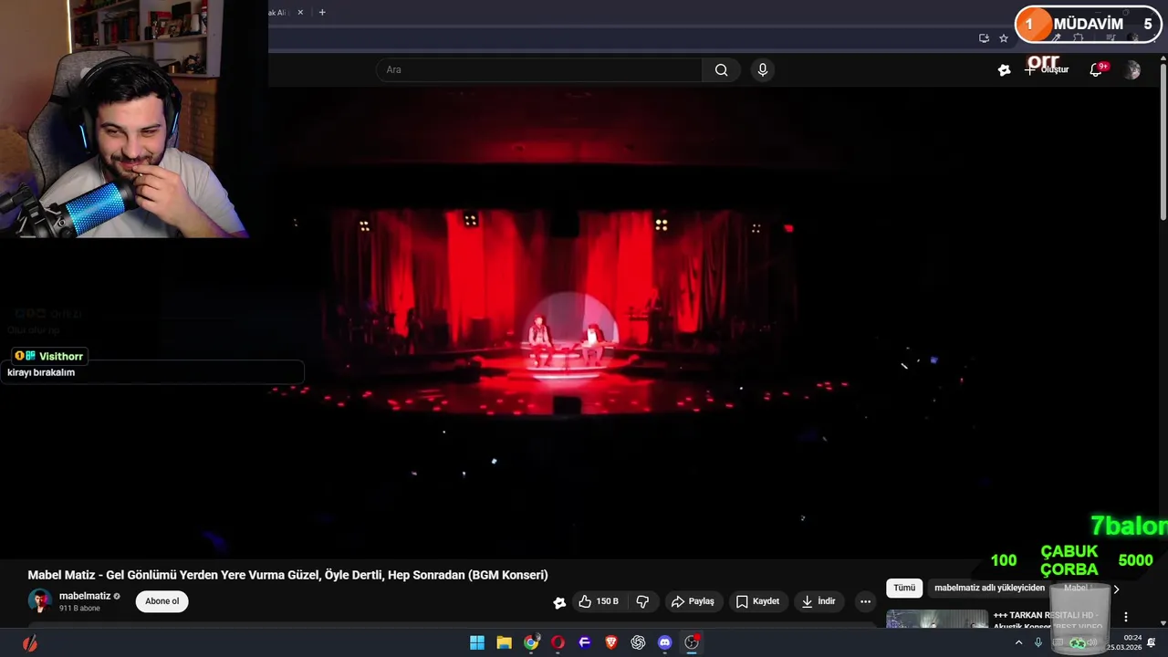Select the Tümü filter chip
The width and height of the screenshot is (1168, 657).
tap(904, 589)
